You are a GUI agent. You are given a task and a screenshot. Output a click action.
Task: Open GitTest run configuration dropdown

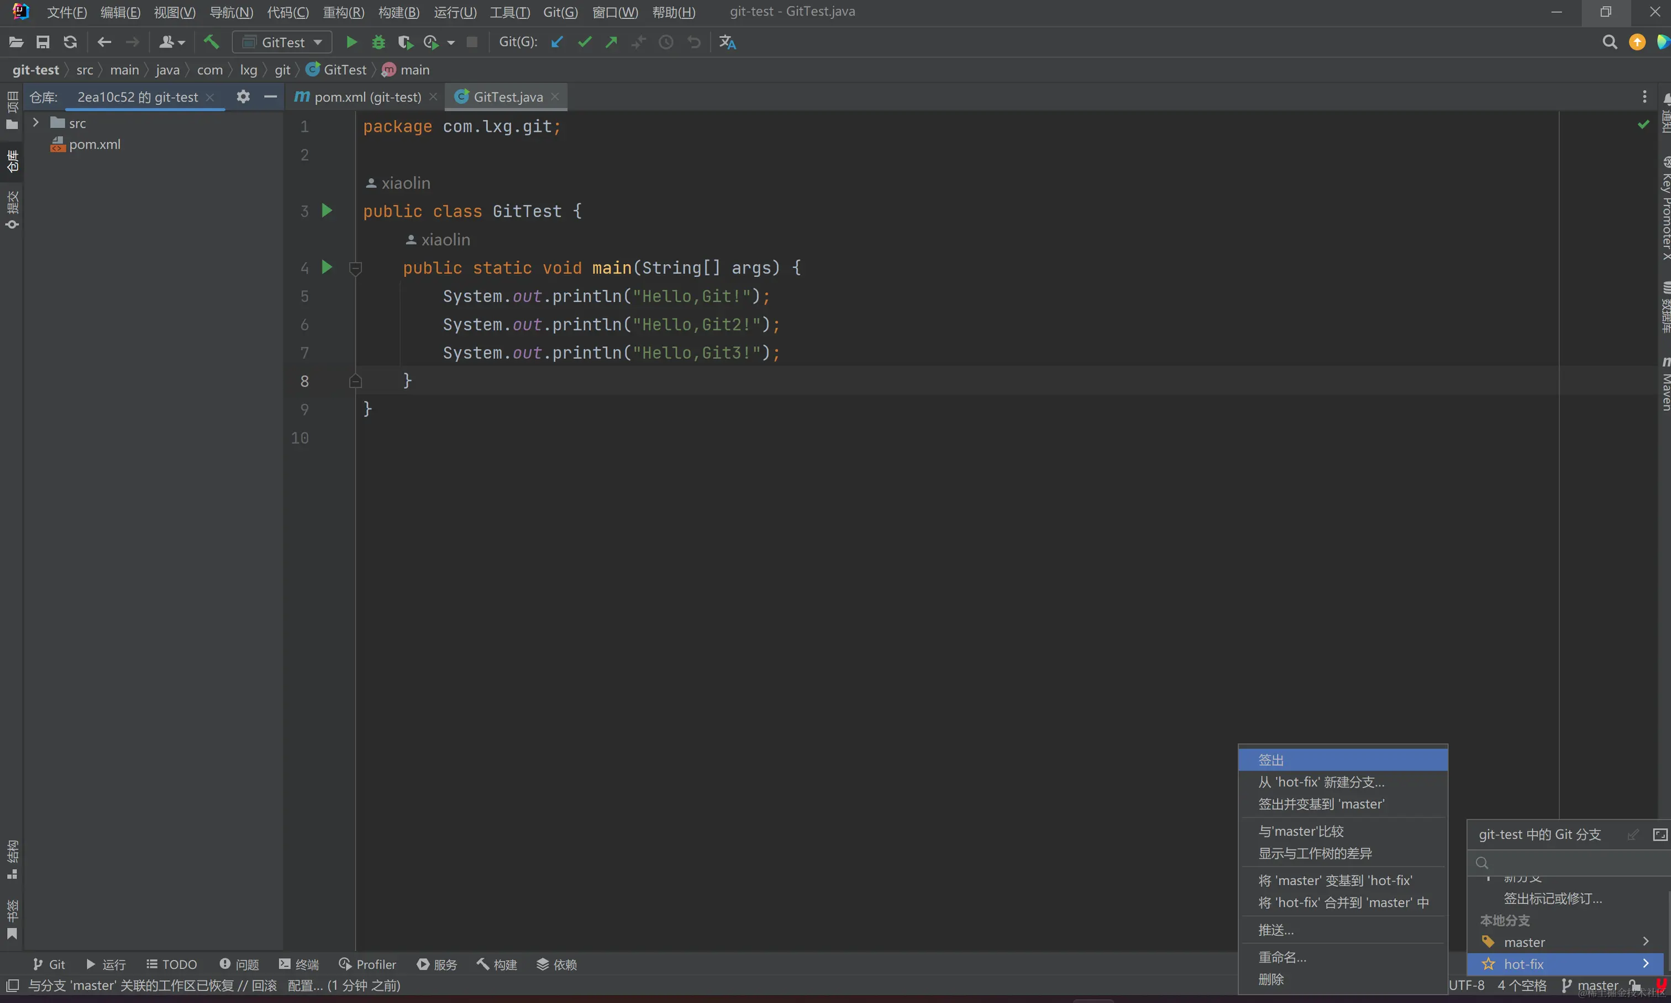282,42
